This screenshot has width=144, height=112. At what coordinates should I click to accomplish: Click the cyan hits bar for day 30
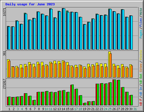pyautogui.click(x=132, y=32)
